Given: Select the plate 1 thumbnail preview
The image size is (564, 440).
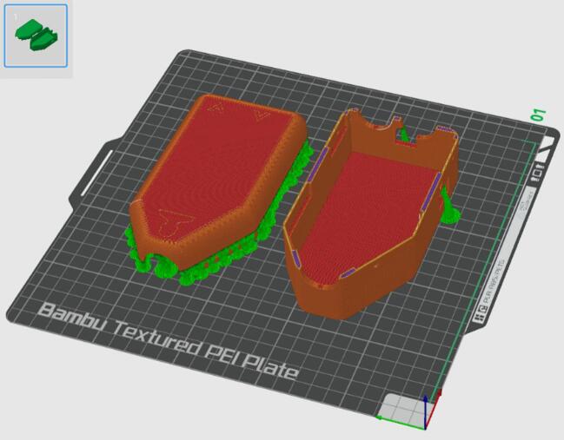Looking at the screenshot, I should 36,36.
